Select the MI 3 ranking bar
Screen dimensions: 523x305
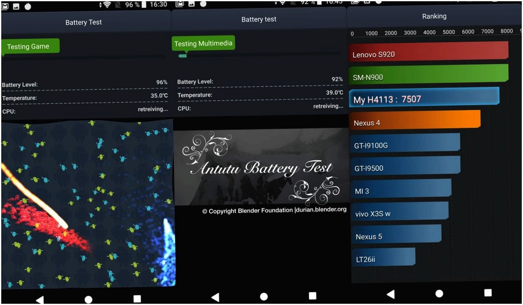pyautogui.click(x=401, y=189)
